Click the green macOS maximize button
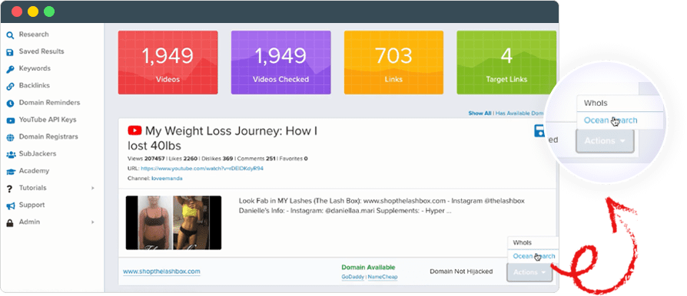Viewport: 687px width, 296px height. click(49, 12)
